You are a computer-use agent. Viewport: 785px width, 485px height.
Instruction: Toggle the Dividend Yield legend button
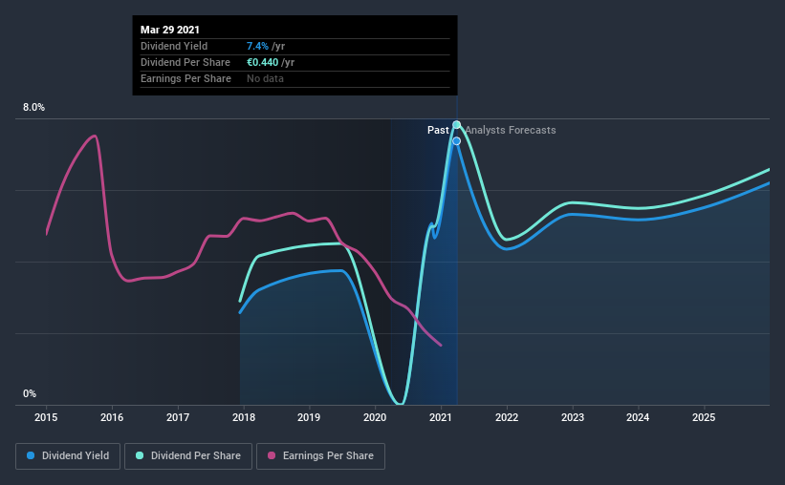(x=68, y=456)
